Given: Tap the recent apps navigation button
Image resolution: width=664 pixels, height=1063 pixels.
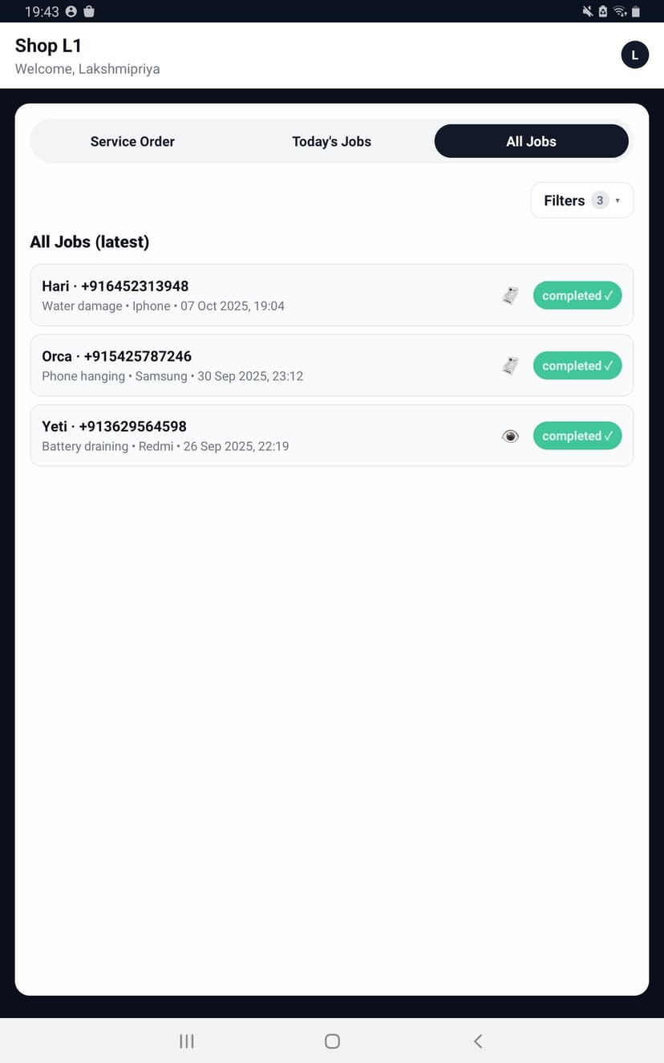Looking at the screenshot, I should point(186,1041).
